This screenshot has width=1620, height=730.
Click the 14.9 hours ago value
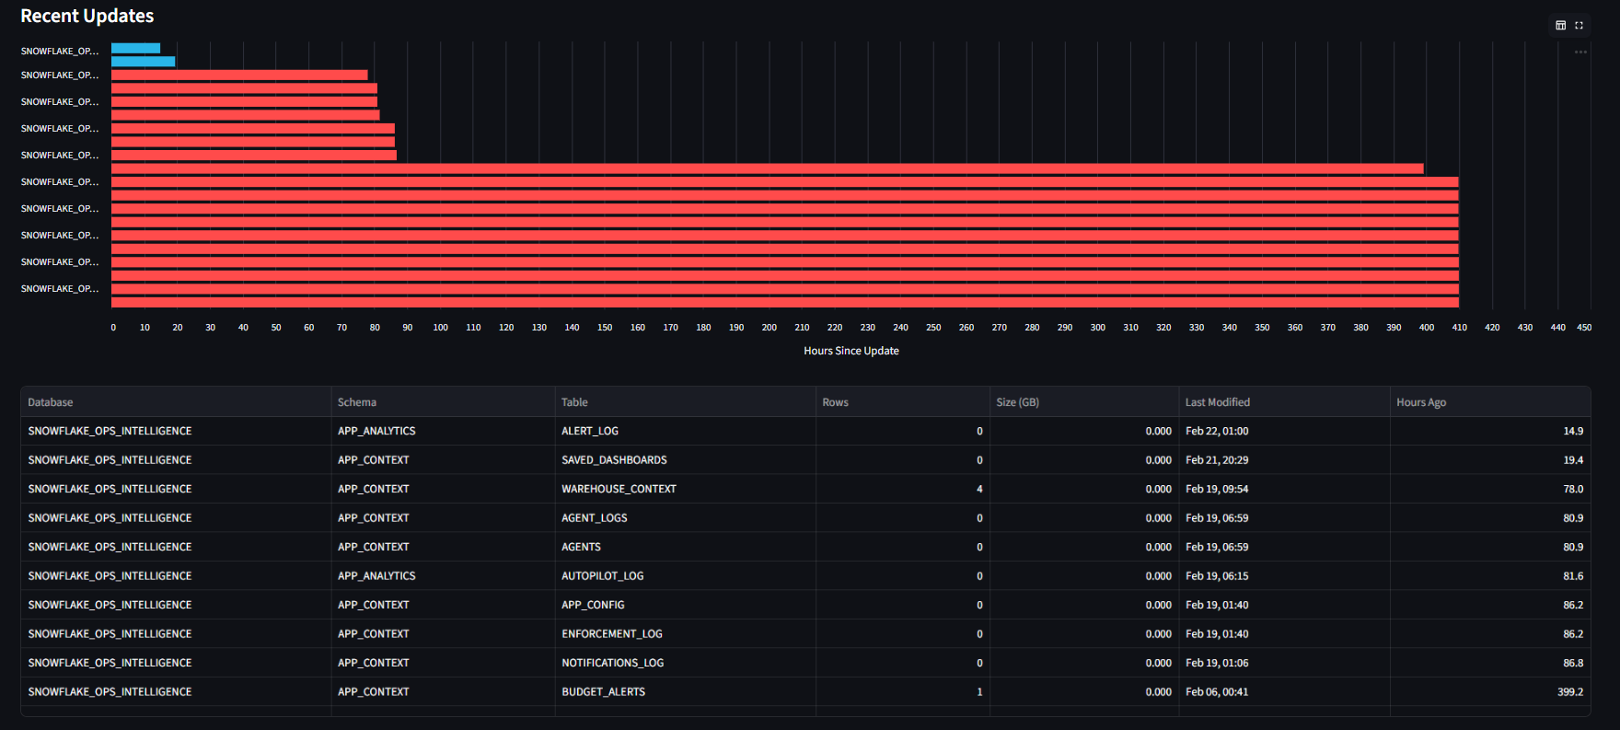click(x=1490, y=431)
